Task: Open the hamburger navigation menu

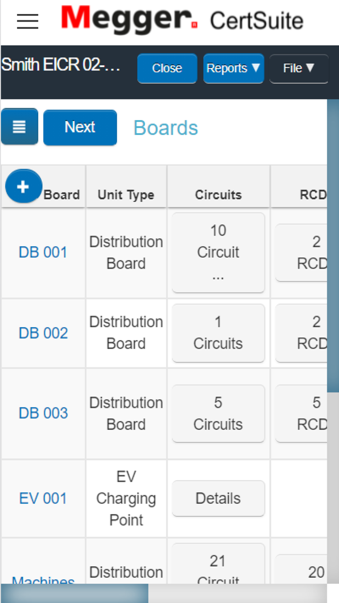Action: click(27, 21)
